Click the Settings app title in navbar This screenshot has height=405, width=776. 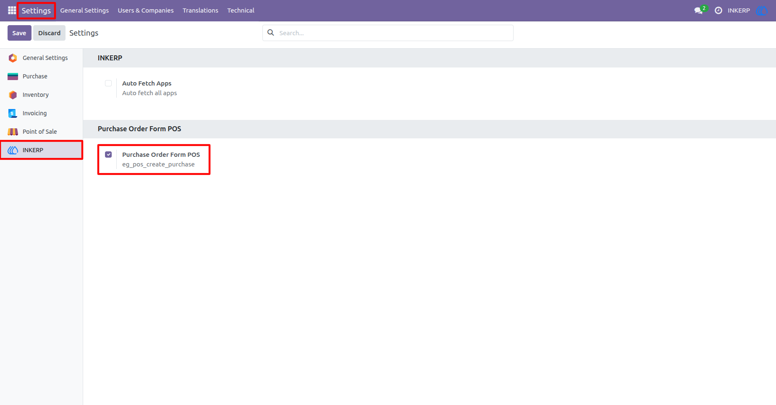click(x=36, y=10)
